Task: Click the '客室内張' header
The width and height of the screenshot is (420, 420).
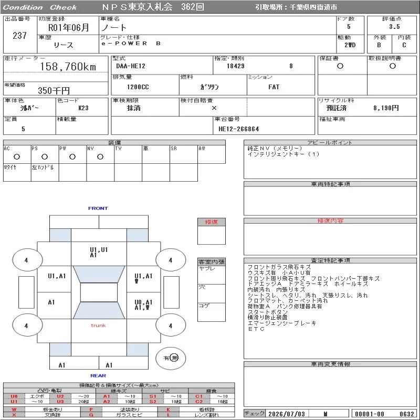Action: (212, 261)
